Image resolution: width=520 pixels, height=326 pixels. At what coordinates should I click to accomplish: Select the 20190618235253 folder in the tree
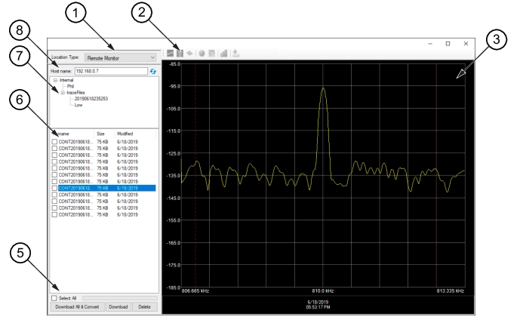pos(91,98)
